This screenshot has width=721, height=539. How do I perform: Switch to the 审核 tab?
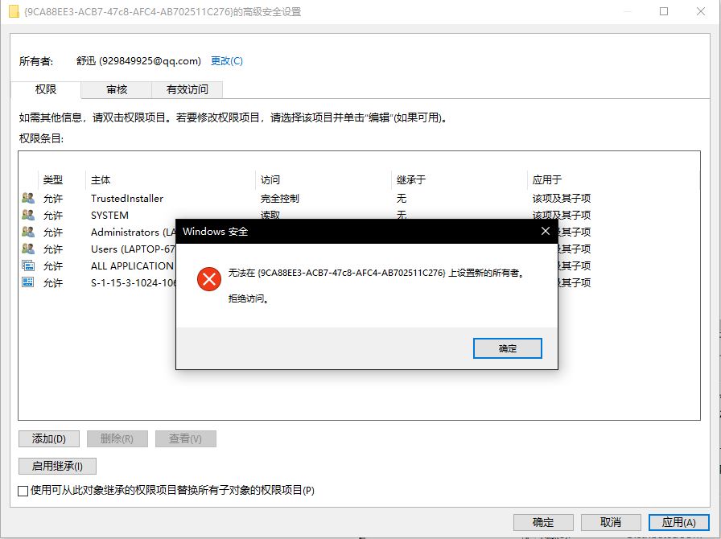(x=117, y=89)
